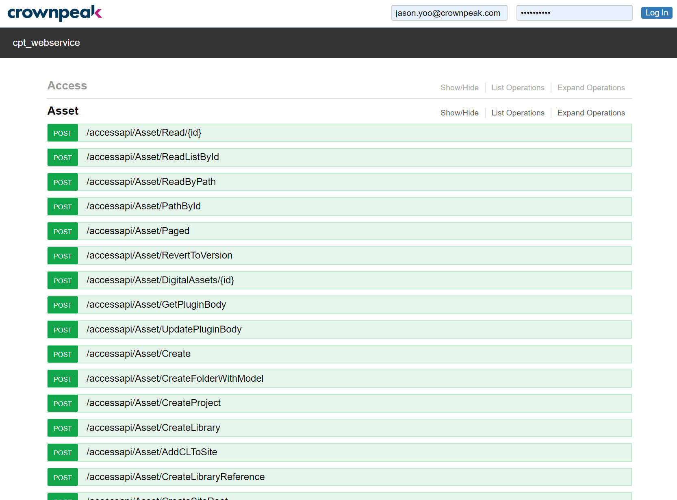Toggle Show/Hide for the Asset section
This screenshot has width=677, height=500.
pyautogui.click(x=460, y=113)
